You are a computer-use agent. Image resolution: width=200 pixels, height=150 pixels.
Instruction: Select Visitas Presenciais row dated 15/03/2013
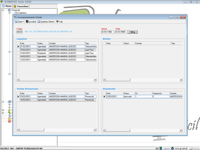(x=56, y=96)
